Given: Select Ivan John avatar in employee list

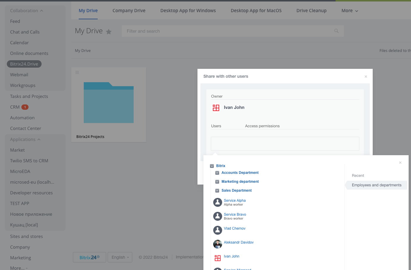Looking at the screenshot, I should tap(218, 258).
